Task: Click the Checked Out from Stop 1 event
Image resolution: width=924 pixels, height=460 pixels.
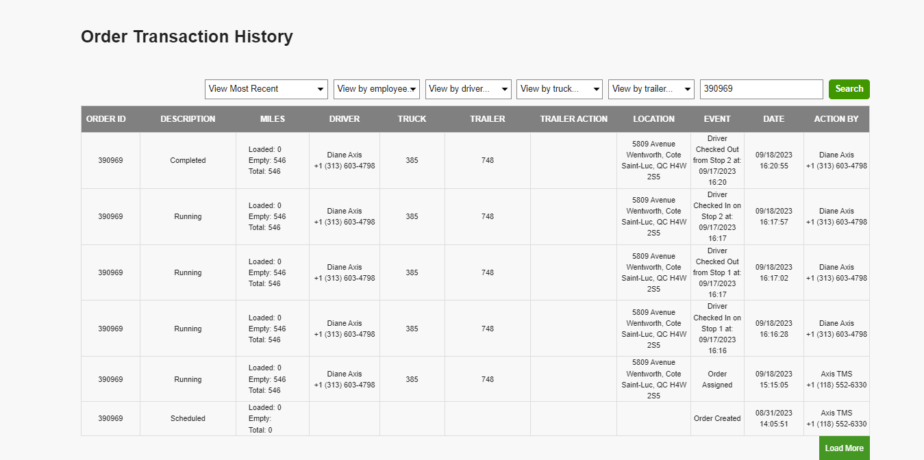Action: point(717,273)
